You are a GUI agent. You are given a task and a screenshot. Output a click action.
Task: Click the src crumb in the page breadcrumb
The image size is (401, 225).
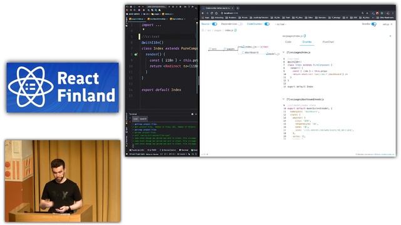209,31
